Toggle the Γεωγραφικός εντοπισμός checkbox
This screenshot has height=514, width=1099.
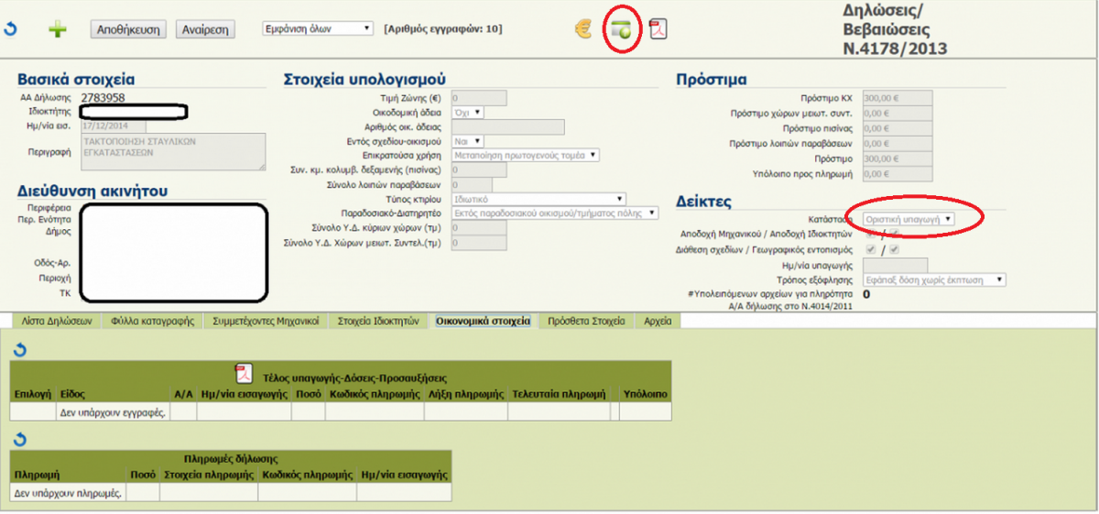coord(894,249)
